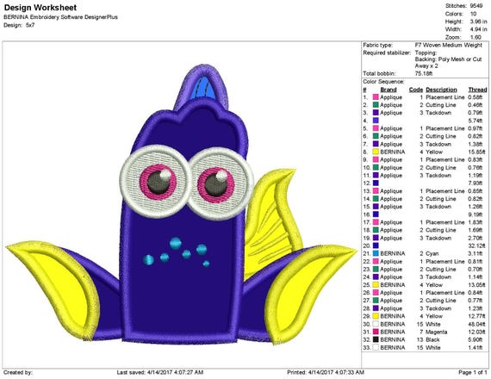491x379 pixels.
Task: Click the Brand column header
Action: click(x=388, y=90)
